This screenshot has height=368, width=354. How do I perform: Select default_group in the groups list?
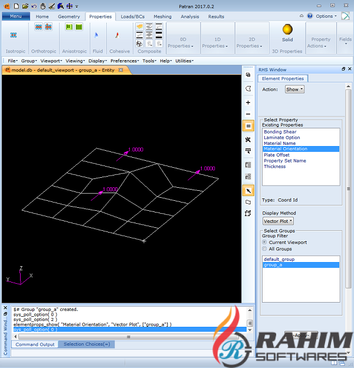(301, 259)
